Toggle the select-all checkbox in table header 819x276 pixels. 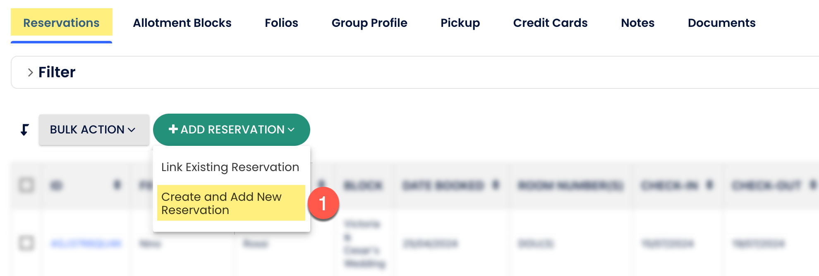pyautogui.click(x=26, y=185)
